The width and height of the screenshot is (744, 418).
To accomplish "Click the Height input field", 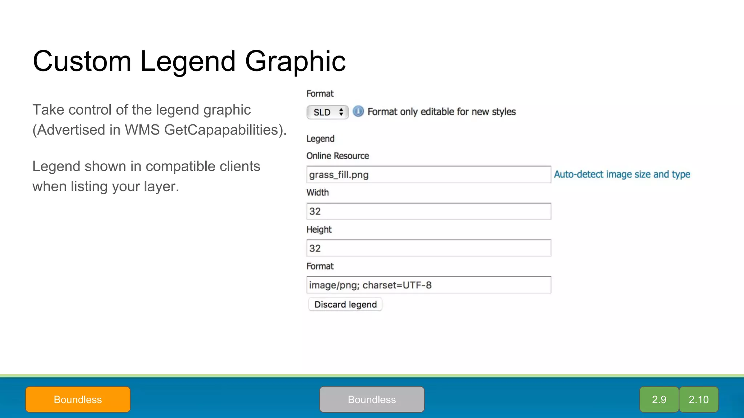I will [429, 248].
